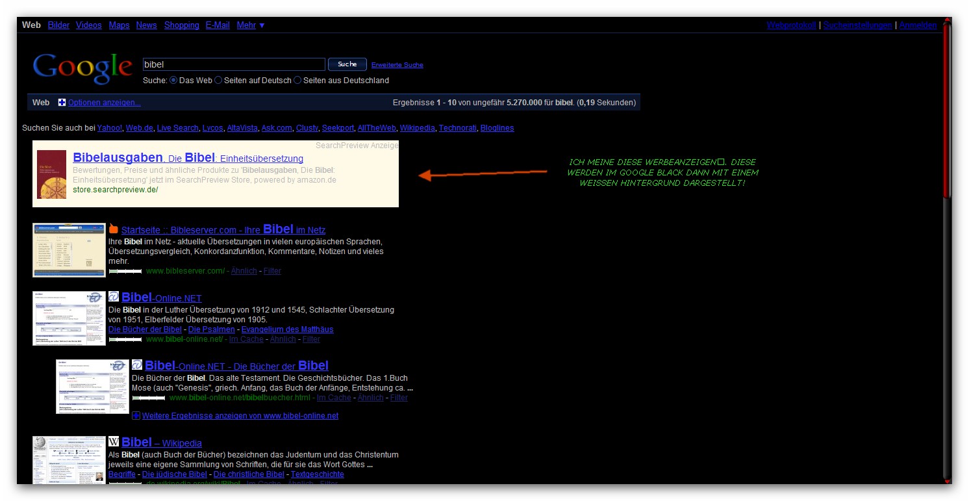Select the 'Seiten auf Deutsch' radio option
The image size is (969, 501).
point(218,81)
